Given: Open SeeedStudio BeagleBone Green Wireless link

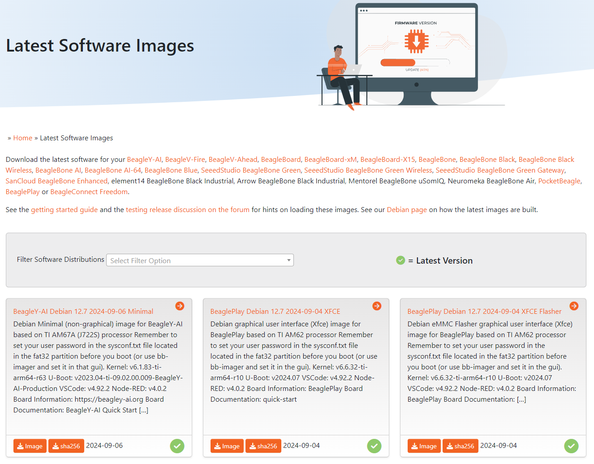Looking at the screenshot, I should tap(368, 170).
